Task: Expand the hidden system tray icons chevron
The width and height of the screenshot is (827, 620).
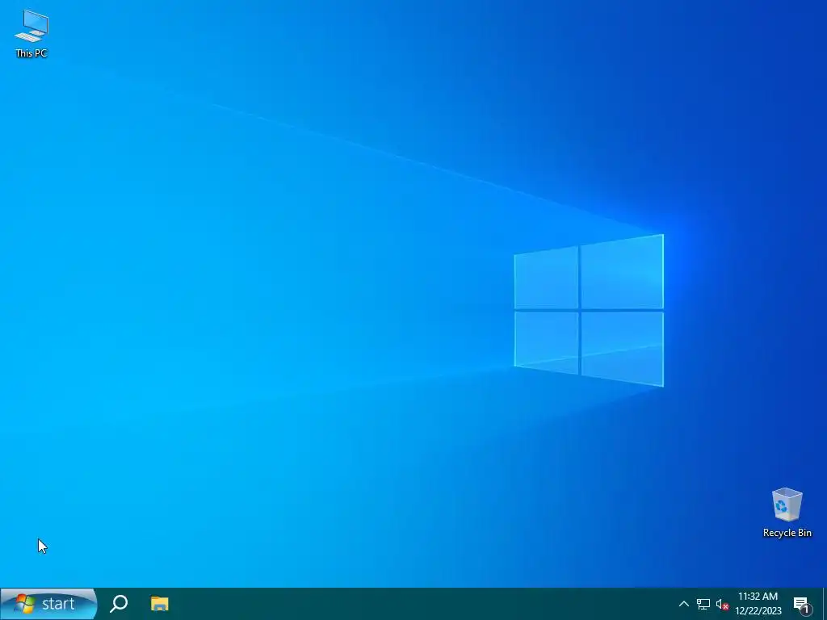Action: pyautogui.click(x=683, y=604)
